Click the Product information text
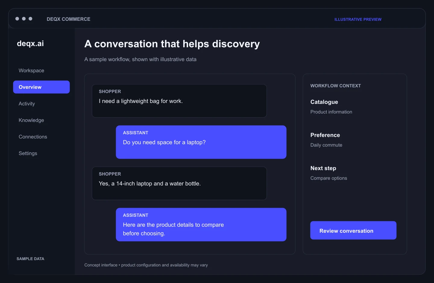This screenshot has height=283, width=434. [x=331, y=112]
